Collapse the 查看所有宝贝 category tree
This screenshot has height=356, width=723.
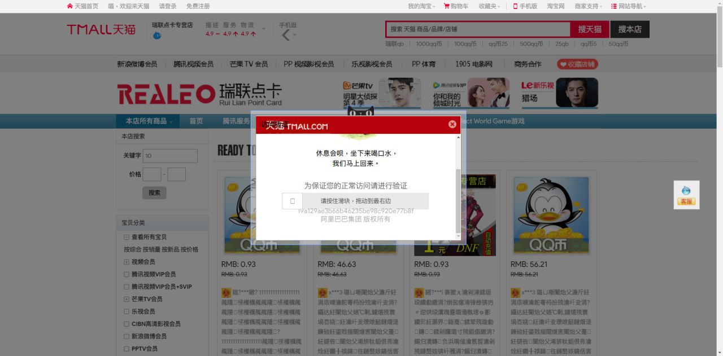tap(127, 237)
